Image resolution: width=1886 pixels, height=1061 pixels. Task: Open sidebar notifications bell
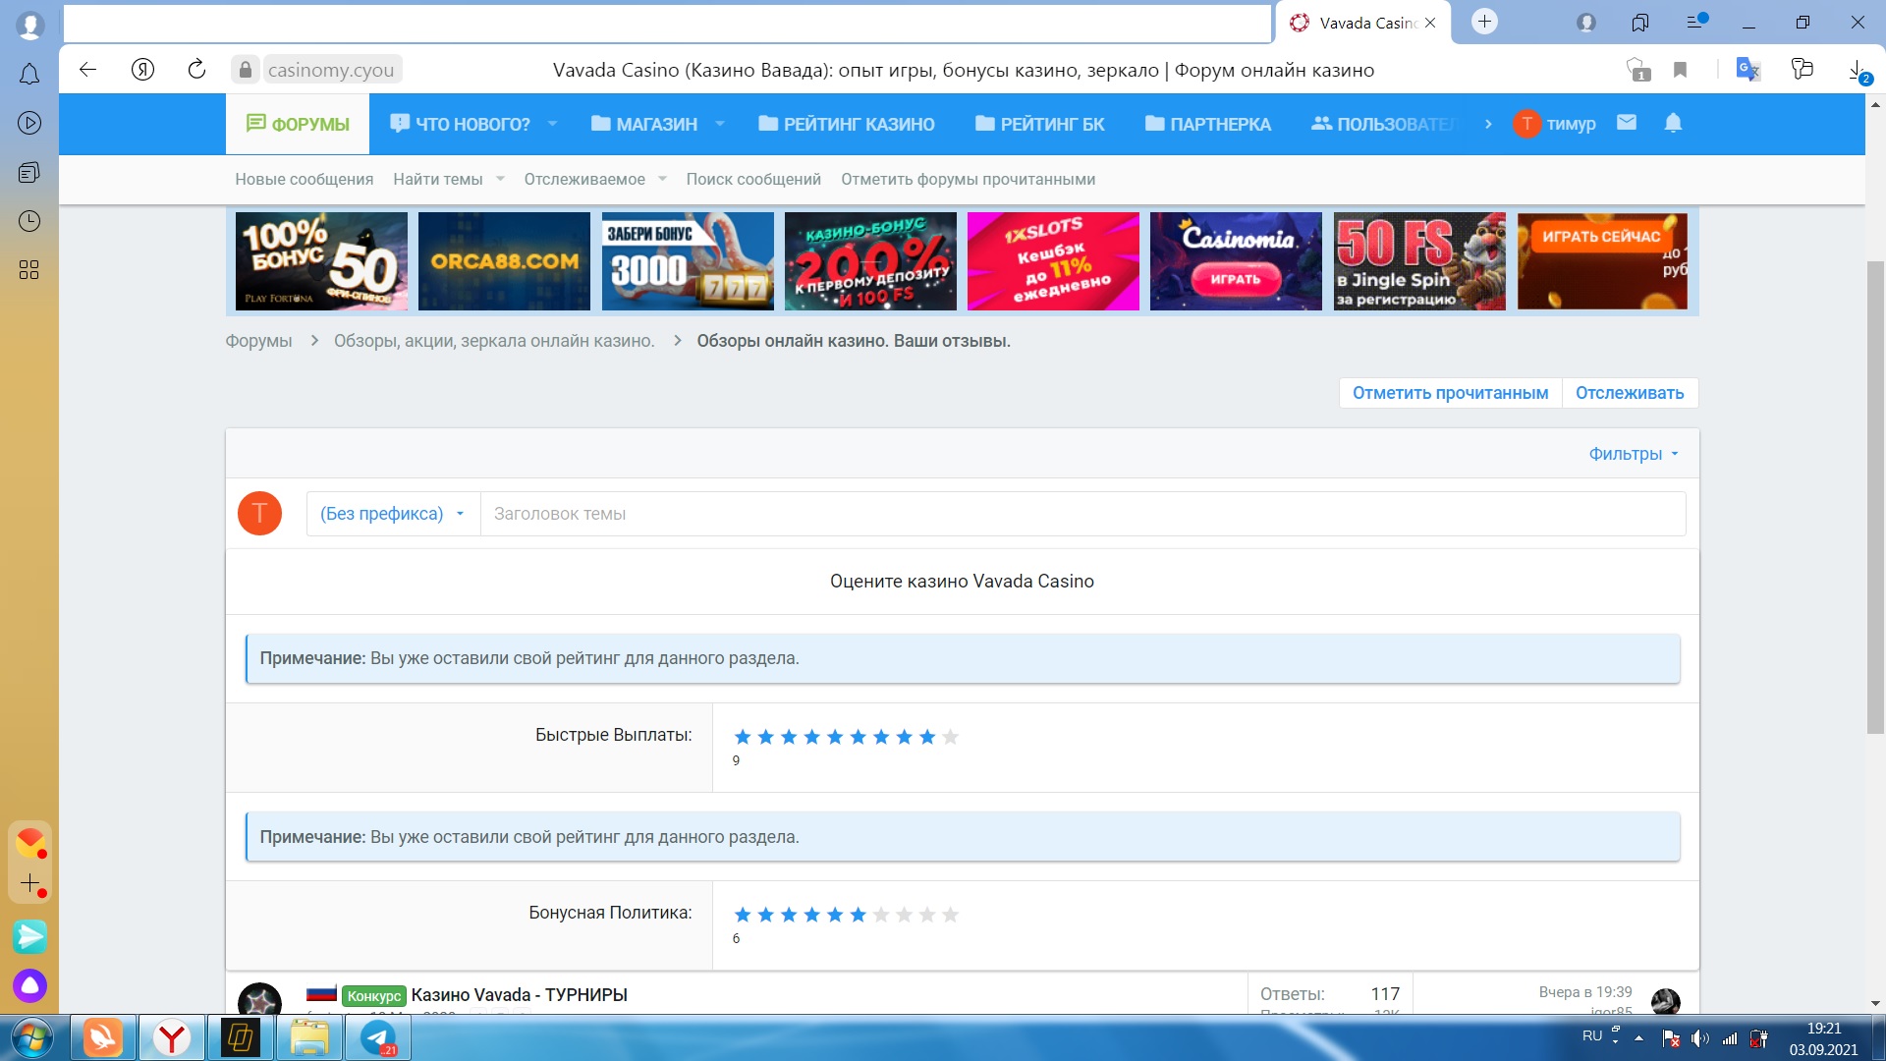[29, 74]
